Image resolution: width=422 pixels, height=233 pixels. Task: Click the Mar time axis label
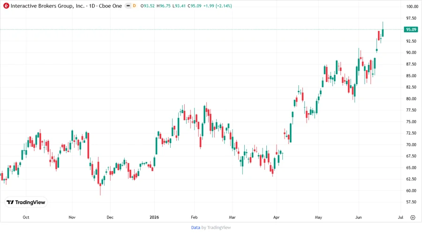pyautogui.click(x=232, y=218)
